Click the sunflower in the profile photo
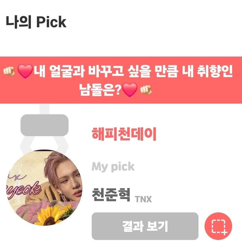Viewport: 242px width, 242px height. [50, 216]
